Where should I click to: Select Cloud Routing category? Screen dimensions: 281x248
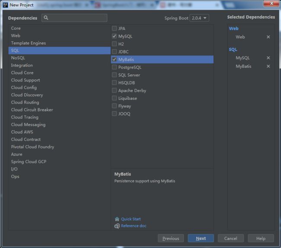pyautogui.click(x=60, y=102)
